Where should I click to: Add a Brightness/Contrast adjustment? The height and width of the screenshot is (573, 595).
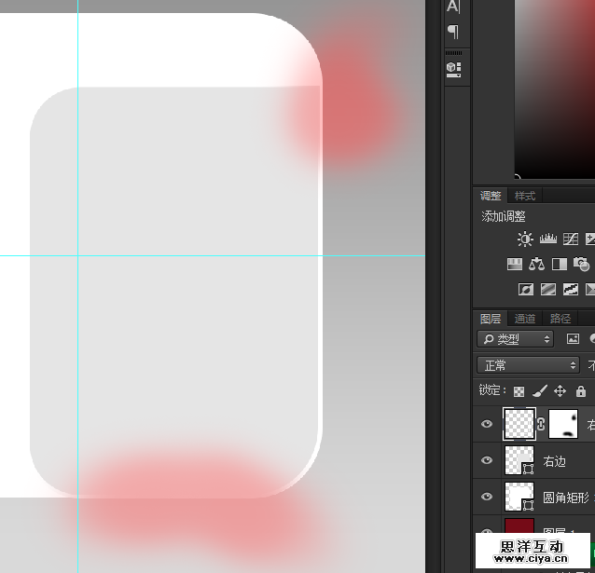click(x=525, y=239)
